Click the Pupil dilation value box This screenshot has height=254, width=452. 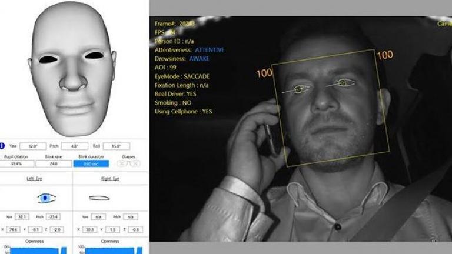tap(18, 163)
